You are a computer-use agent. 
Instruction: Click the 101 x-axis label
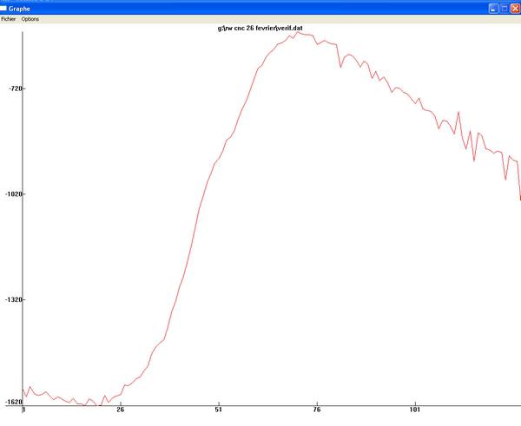tap(415, 410)
